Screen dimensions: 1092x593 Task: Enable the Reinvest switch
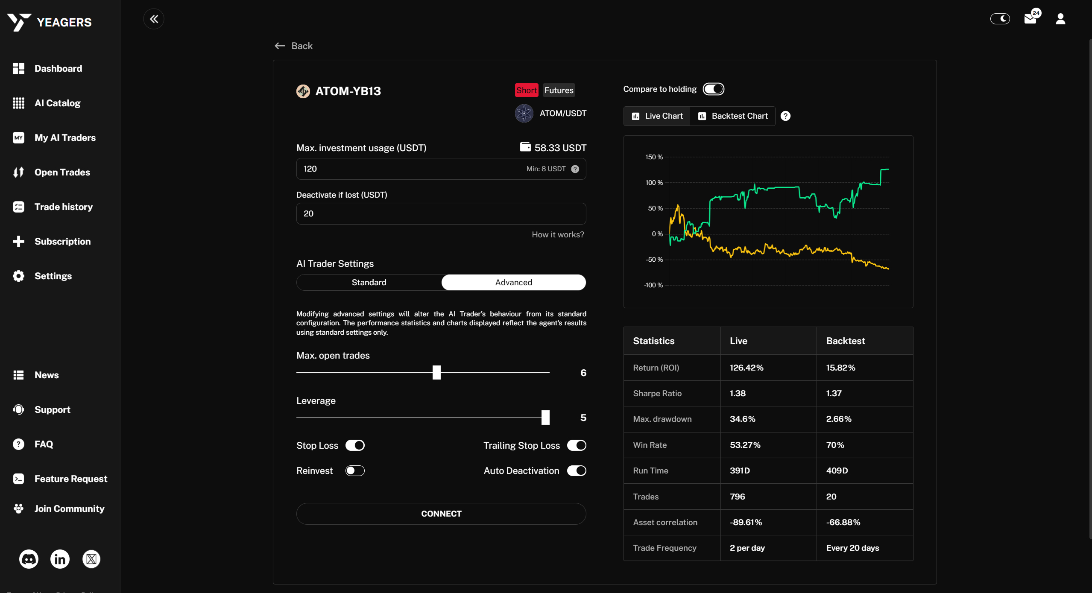tap(355, 470)
